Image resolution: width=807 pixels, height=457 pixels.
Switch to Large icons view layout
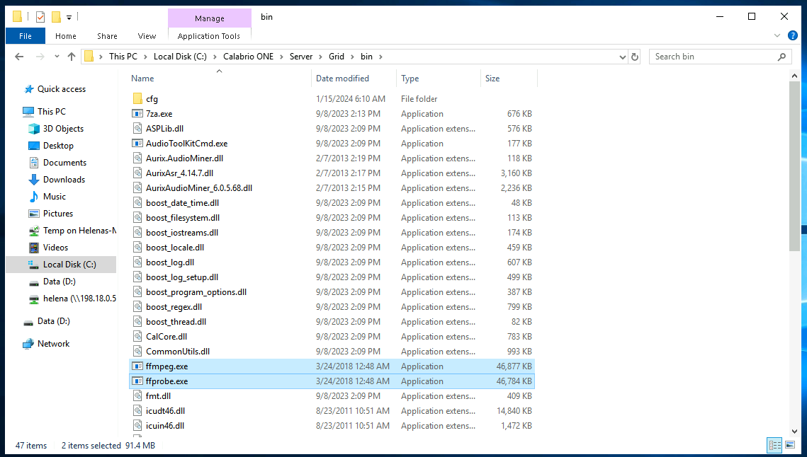(x=791, y=445)
